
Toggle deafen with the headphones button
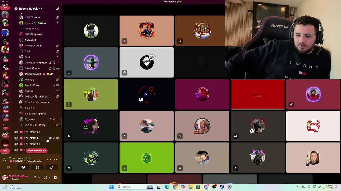(45, 177)
